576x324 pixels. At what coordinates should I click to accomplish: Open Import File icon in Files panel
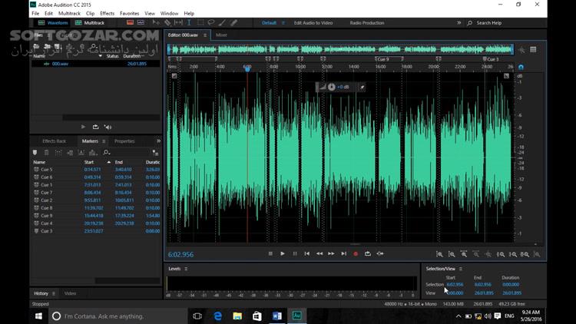[47, 47]
